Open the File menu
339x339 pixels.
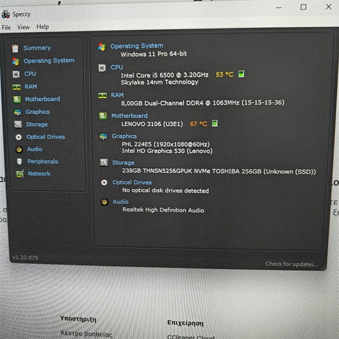tap(6, 28)
